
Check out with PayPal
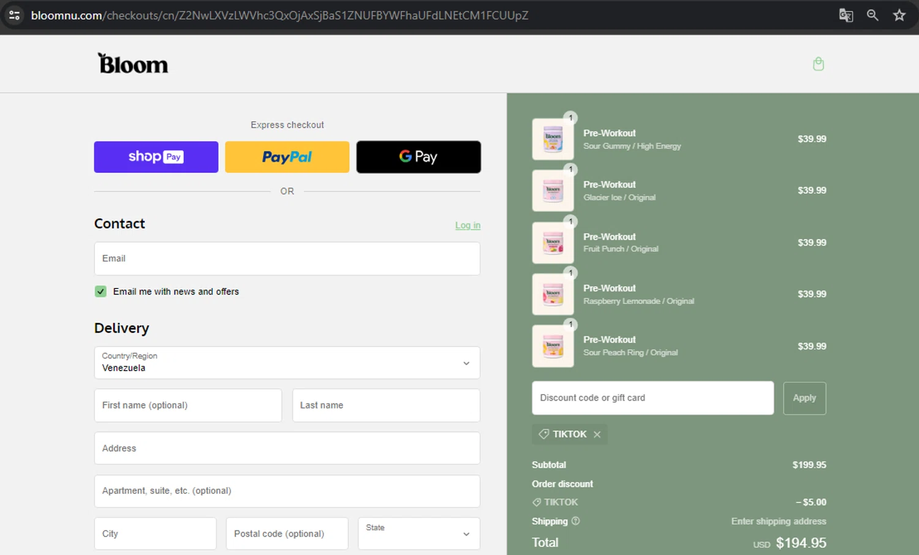pyautogui.click(x=287, y=157)
